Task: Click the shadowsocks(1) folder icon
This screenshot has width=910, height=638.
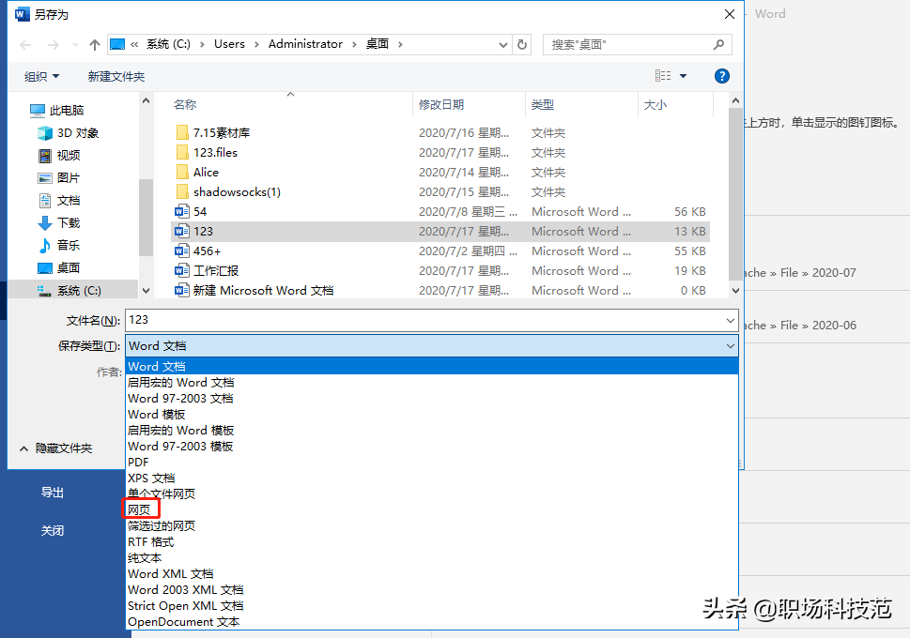Action: [x=182, y=192]
